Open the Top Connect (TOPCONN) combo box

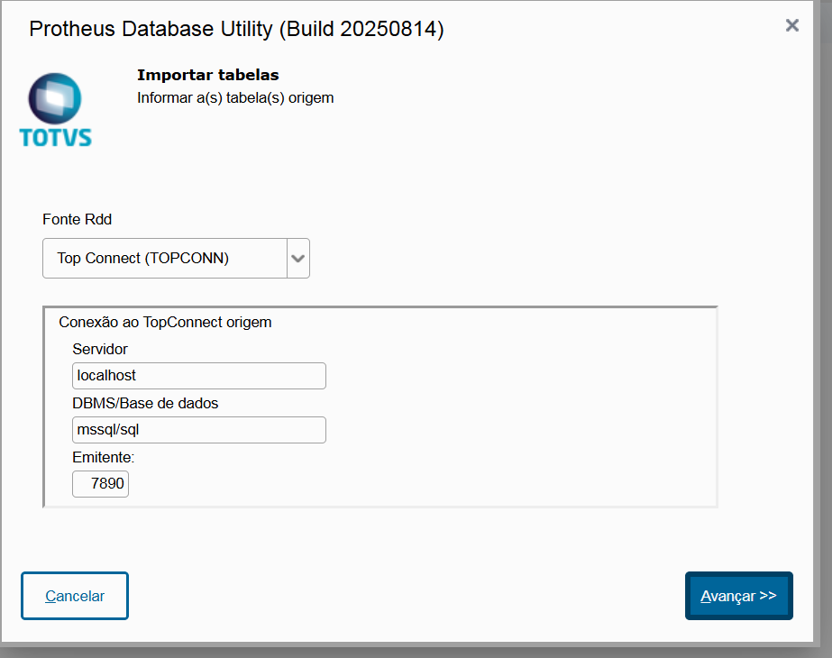(x=165, y=259)
